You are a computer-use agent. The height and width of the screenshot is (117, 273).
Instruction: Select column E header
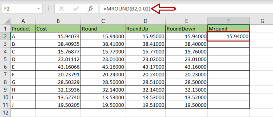click(x=186, y=21)
